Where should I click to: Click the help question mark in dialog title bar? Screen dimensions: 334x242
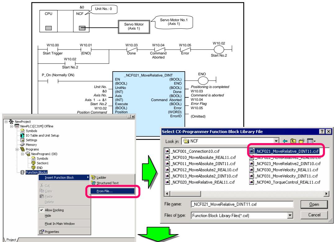[x=322, y=132]
